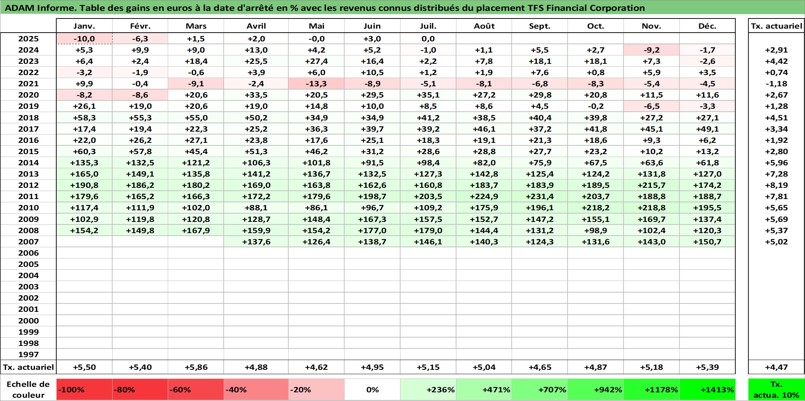Click the +58,3 cell in 2018 row
This screenshot has width=805, height=401.
84,118
